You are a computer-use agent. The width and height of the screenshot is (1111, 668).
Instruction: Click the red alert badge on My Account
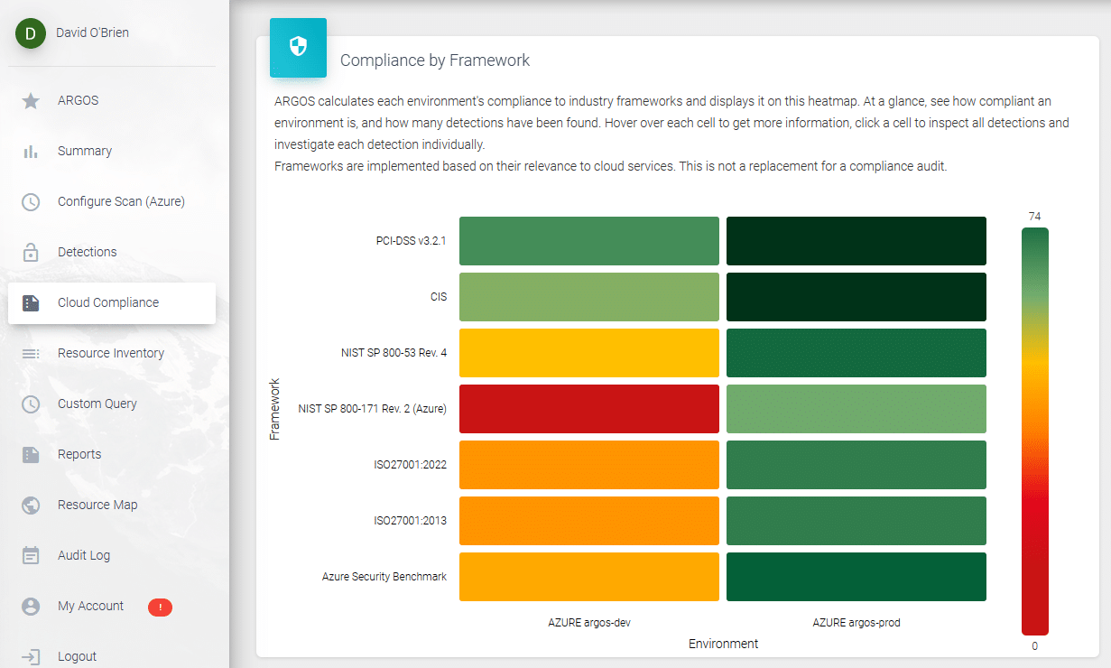coord(160,607)
